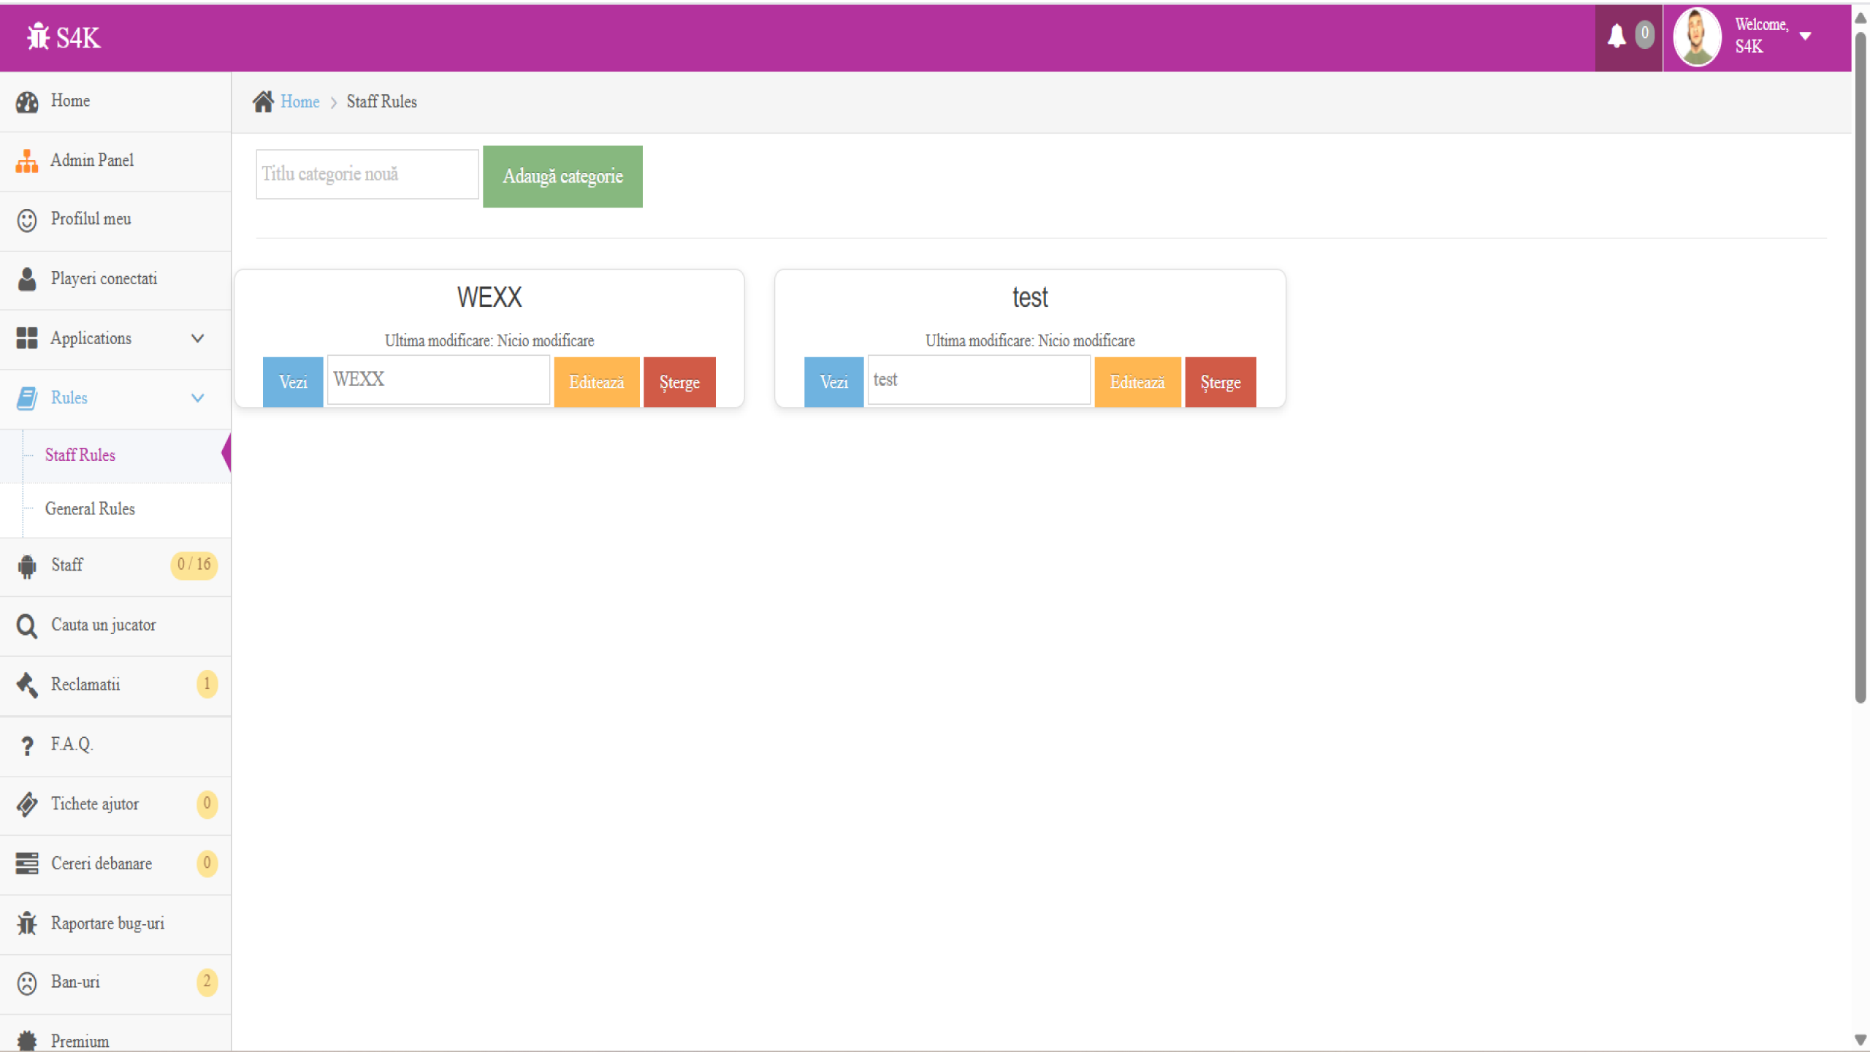Open the General Rules submenu item
Image resolution: width=1870 pixels, height=1052 pixels.
tap(90, 509)
